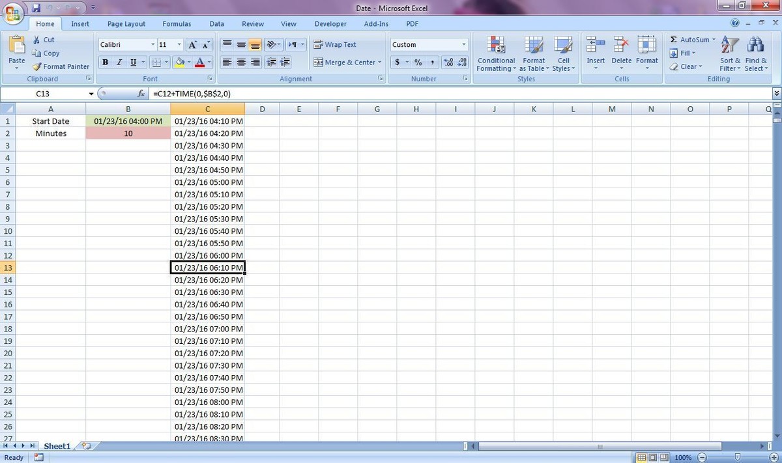Open the Name Box dropdown arrow
The width and height of the screenshot is (782, 463).
(91, 94)
